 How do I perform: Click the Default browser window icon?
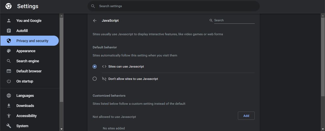click(9, 71)
